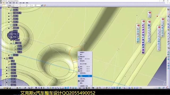The height and width of the screenshot is (95, 170).
Task: Select 点.129 in the tree
Action: coord(15,31)
